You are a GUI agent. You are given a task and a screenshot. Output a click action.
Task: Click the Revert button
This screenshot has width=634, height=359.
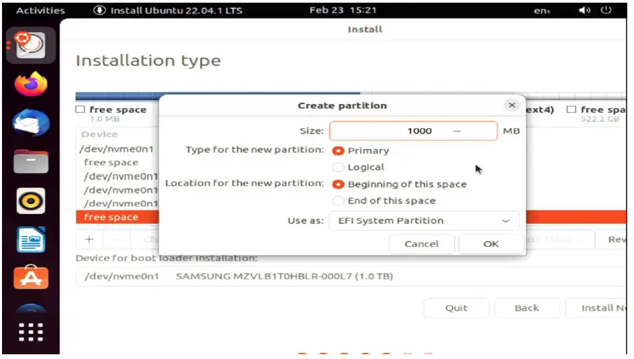[x=611, y=240]
